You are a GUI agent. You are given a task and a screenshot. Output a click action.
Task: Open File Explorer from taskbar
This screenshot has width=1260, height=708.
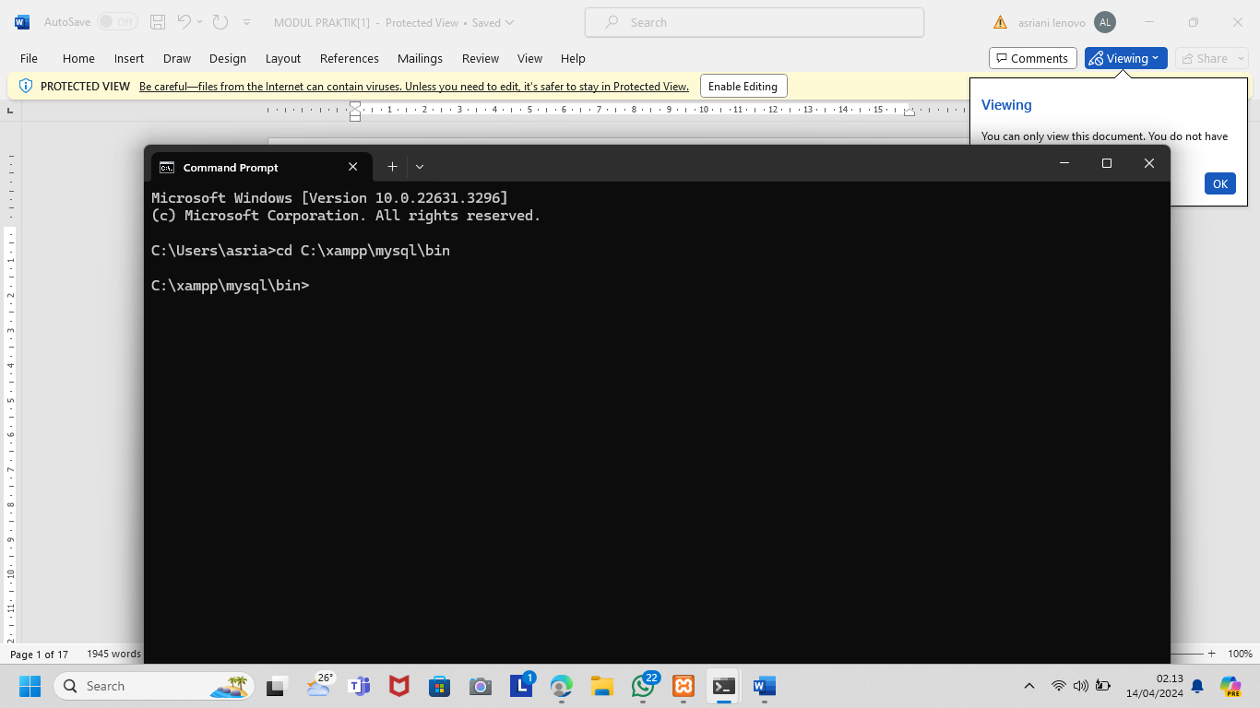pos(602,686)
